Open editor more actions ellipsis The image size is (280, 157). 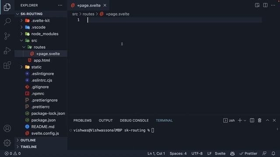[x=273, y=5]
